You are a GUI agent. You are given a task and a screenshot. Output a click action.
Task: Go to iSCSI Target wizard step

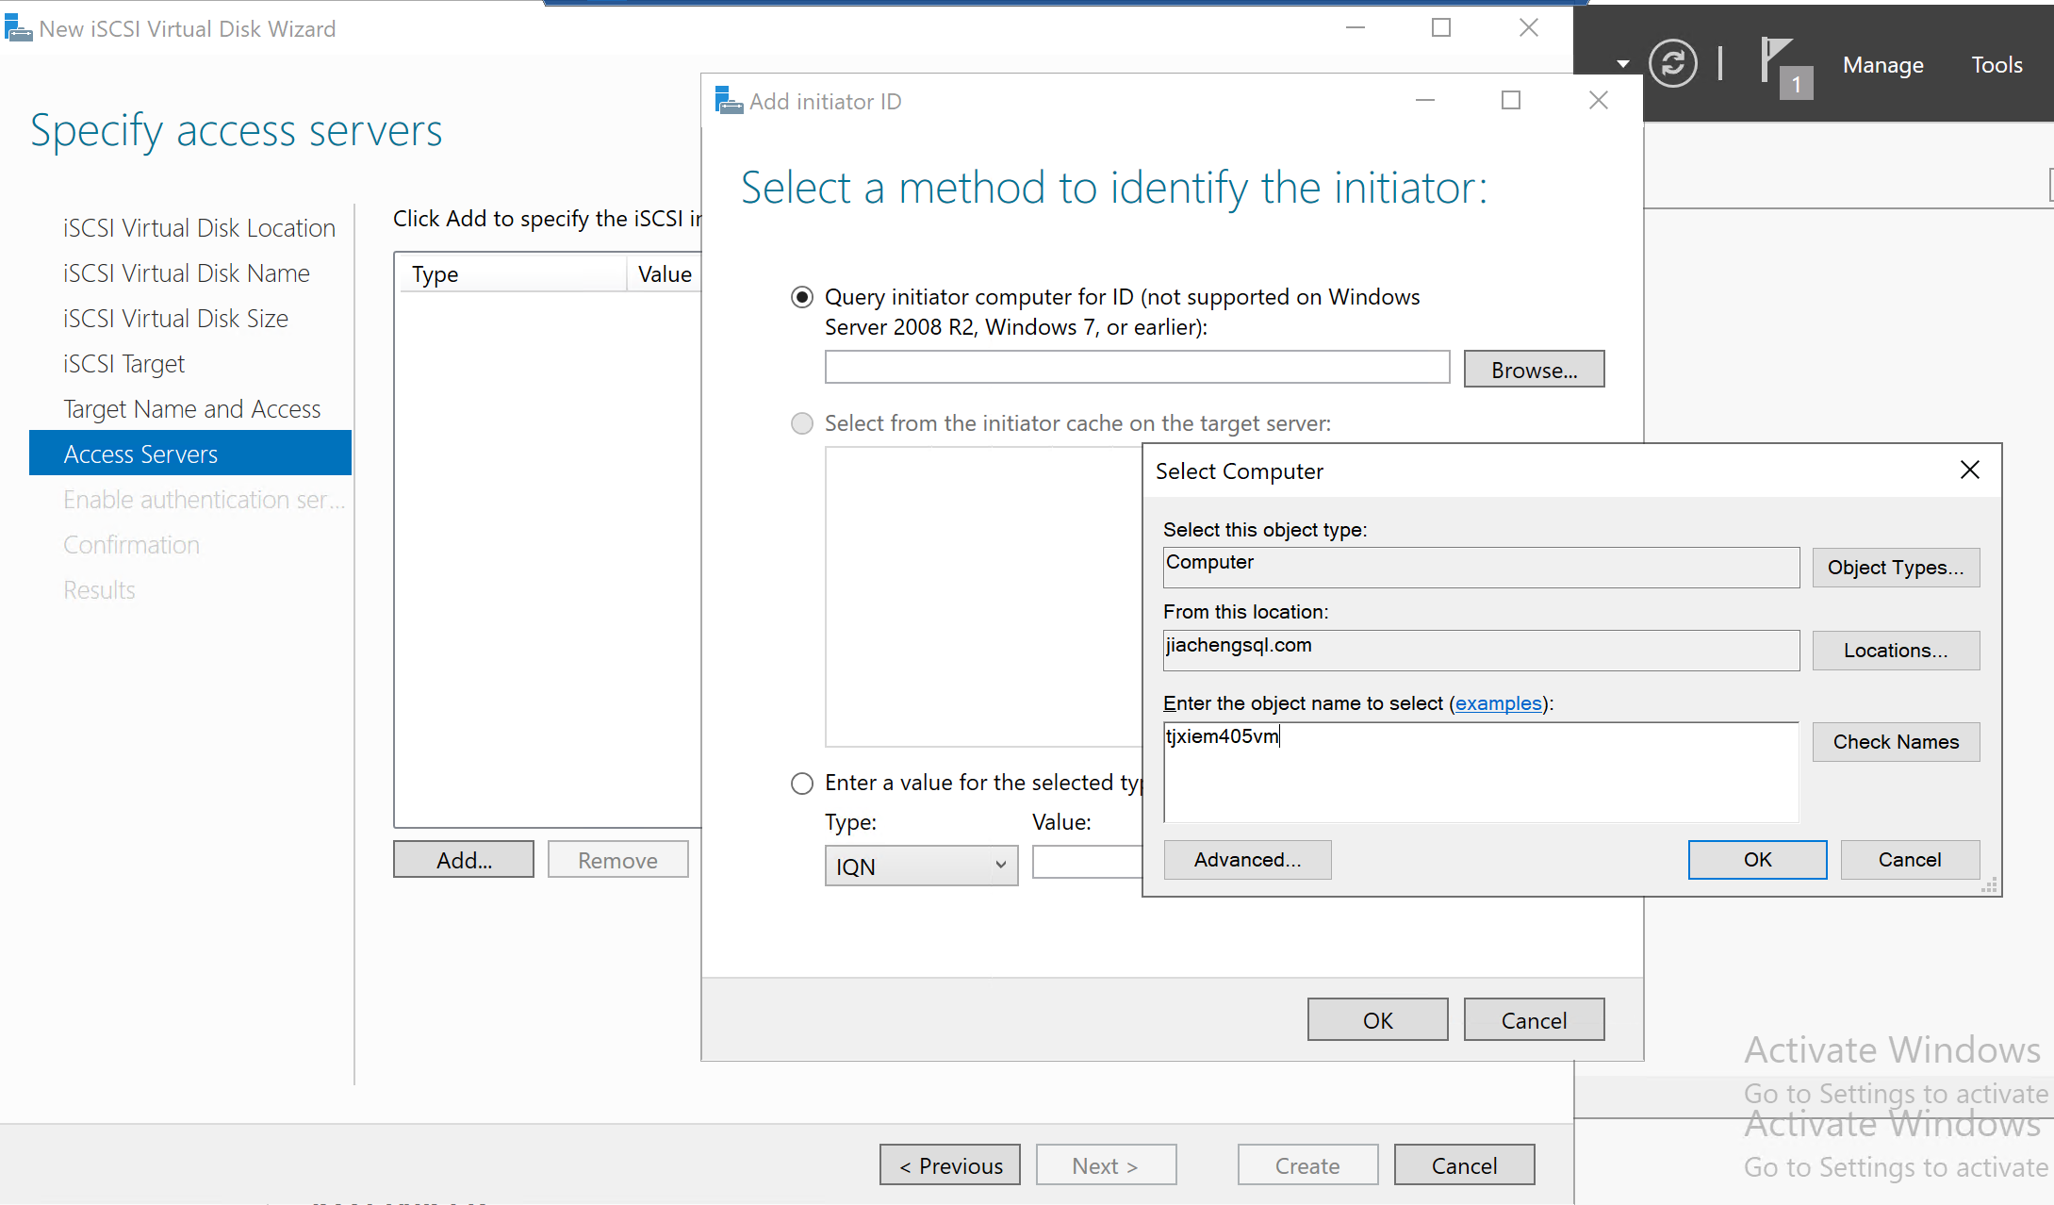point(123,364)
